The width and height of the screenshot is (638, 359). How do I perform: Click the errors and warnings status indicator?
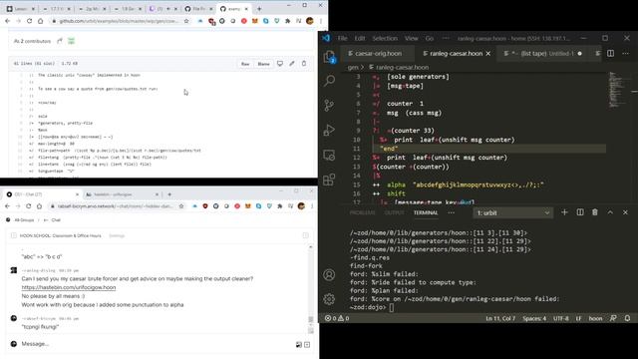[337, 318]
